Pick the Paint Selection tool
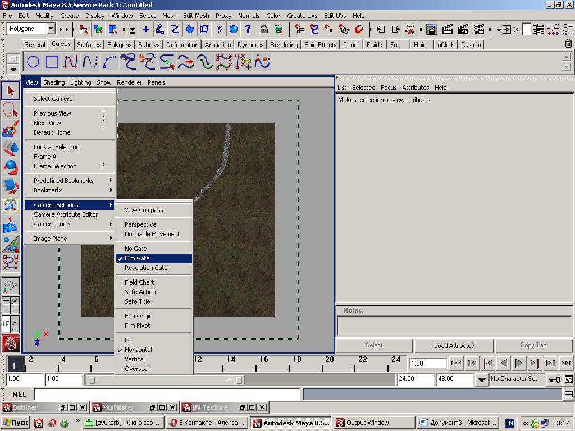The width and height of the screenshot is (575, 431). [x=11, y=130]
